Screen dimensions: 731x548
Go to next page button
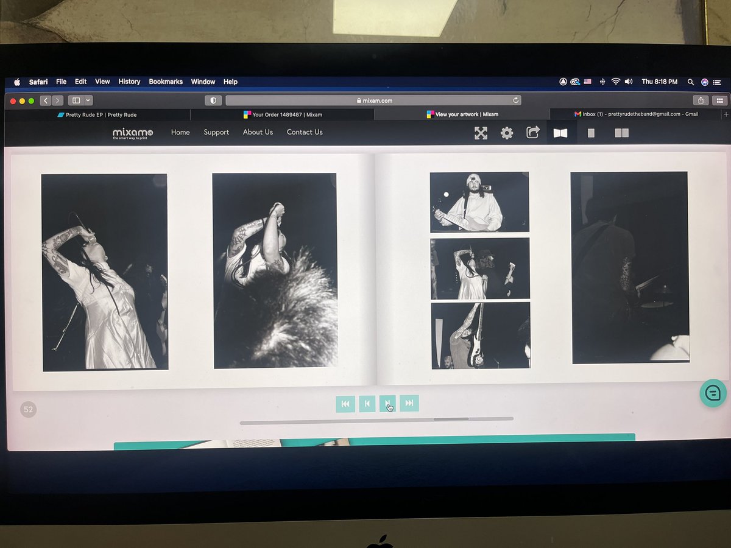[387, 403]
